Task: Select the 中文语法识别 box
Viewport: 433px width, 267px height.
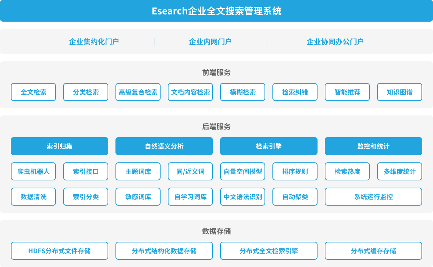Action: (242, 197)
